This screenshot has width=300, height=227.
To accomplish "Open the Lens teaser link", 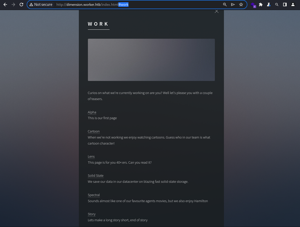I will pyautogui.click(x=91, y=157).
